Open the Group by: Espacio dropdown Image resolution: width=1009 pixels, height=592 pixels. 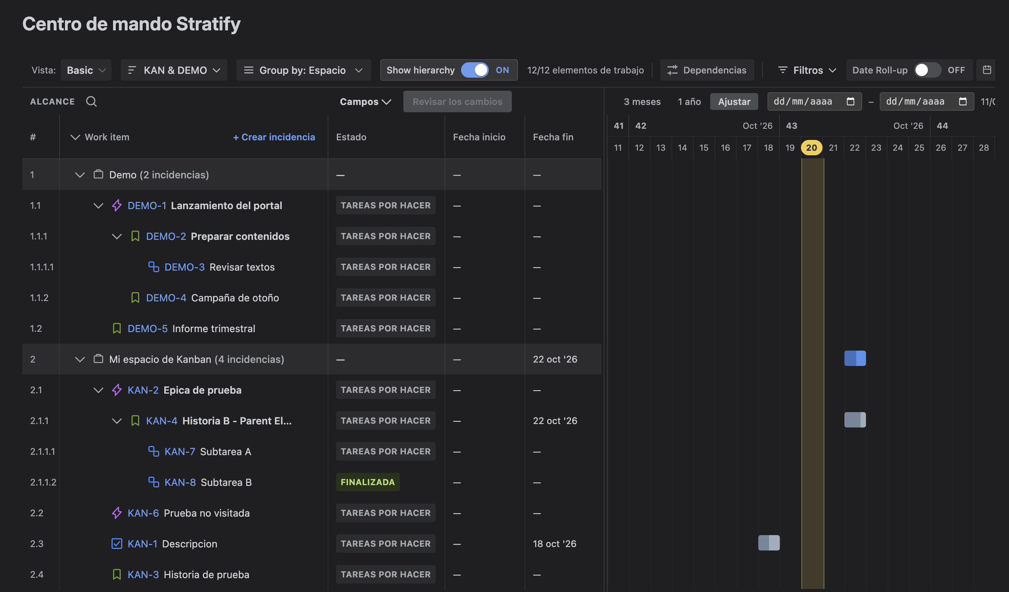(303, 70)
